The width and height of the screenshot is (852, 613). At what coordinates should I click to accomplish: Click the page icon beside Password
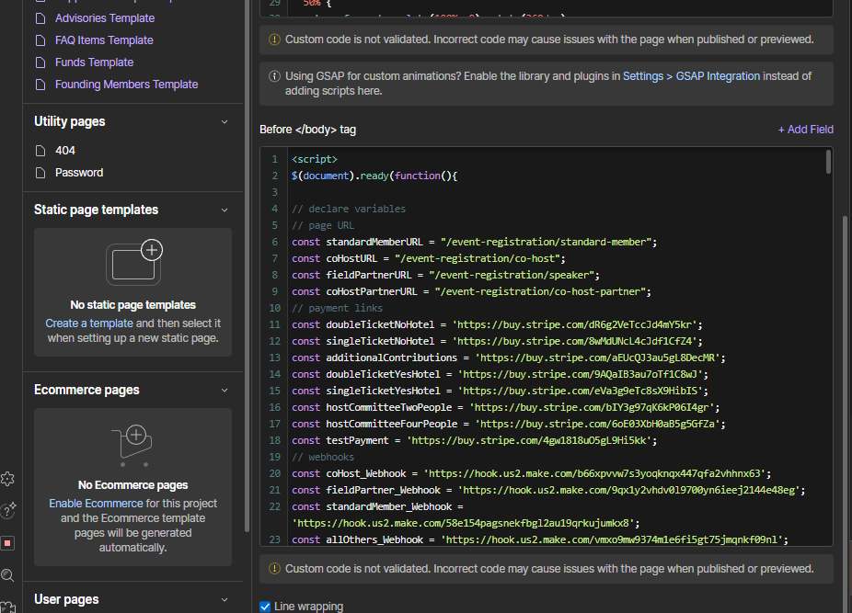click(x=40, y=173)
